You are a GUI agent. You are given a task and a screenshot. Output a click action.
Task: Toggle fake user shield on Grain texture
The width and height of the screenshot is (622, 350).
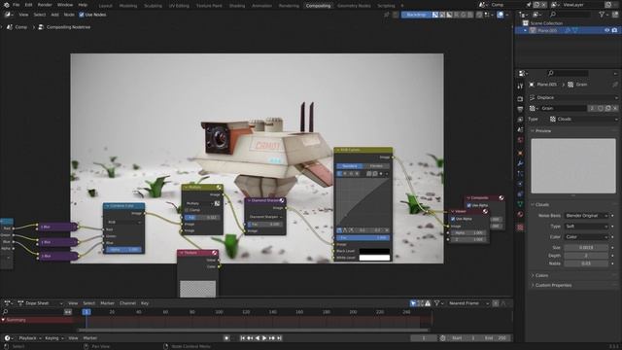click(601, 108)
